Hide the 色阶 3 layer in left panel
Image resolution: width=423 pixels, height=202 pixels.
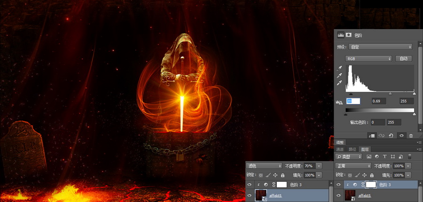[250, 185]
